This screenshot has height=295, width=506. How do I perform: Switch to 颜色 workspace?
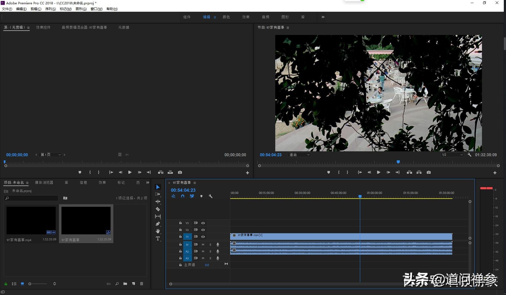pos(226,17)
